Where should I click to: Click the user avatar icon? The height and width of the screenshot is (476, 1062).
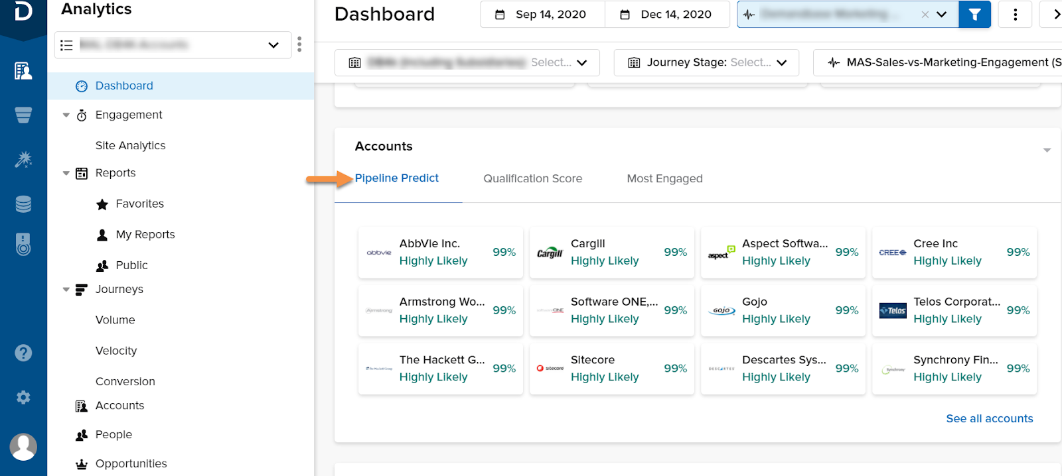[23, 447]
